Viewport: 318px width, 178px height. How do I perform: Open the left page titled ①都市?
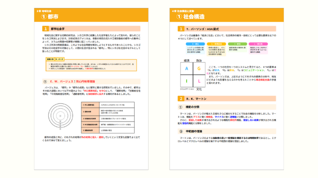pos(91,89)
